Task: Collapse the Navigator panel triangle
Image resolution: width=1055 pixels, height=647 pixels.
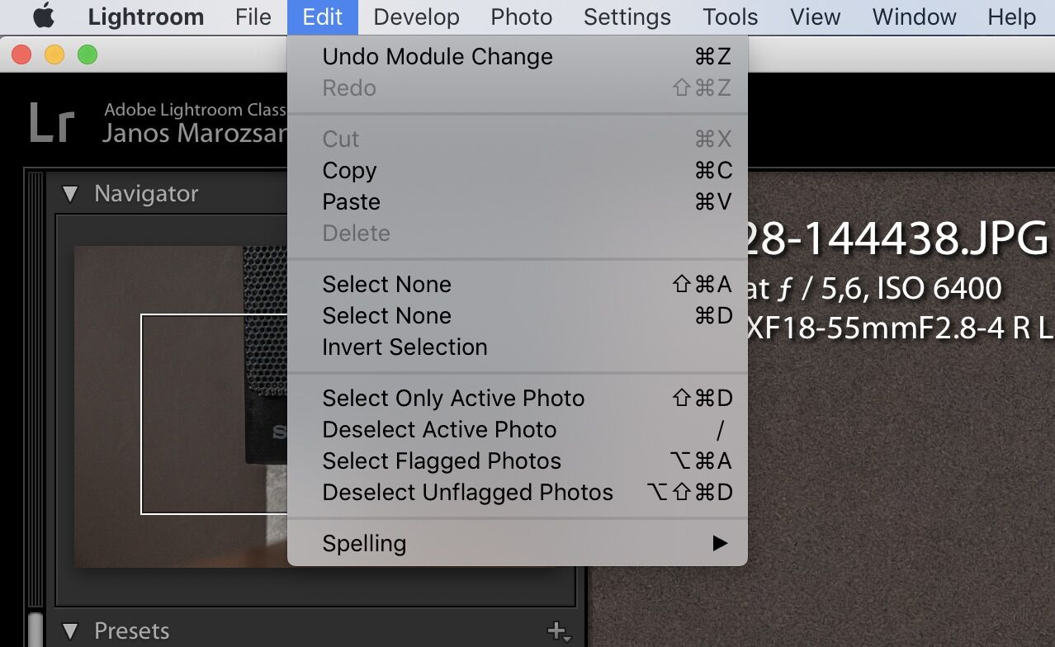Action: 70,195
